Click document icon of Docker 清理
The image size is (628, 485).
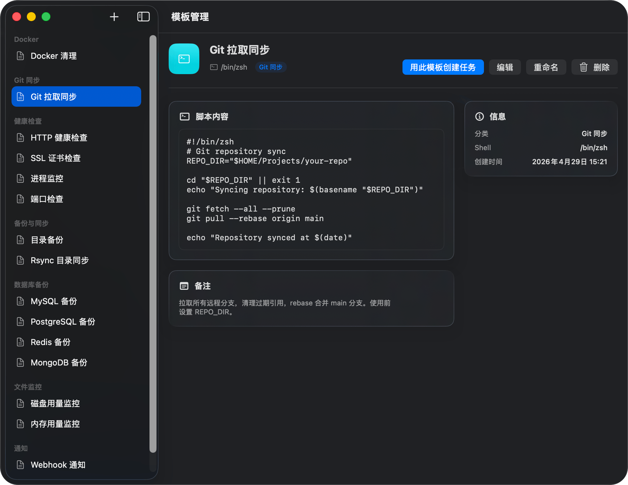pyautogui.click(x=20, y=56)
